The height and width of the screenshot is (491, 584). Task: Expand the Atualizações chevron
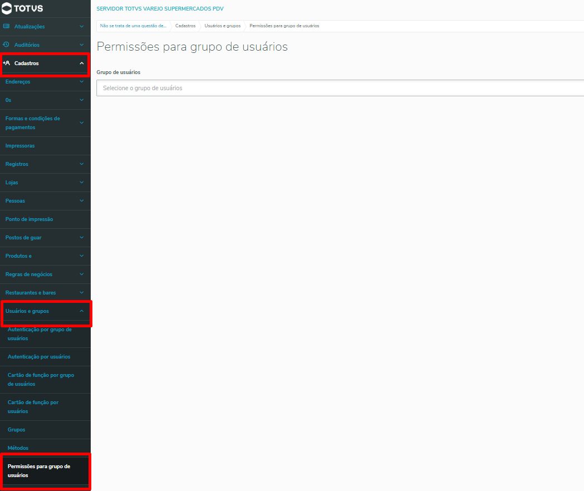click(82, 27)
